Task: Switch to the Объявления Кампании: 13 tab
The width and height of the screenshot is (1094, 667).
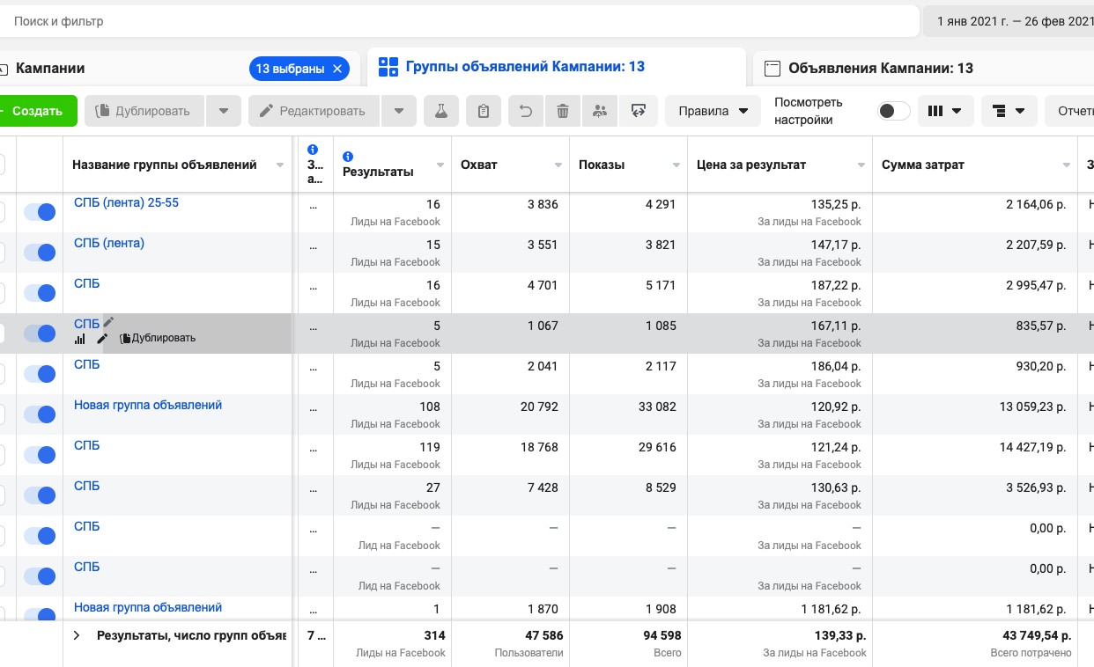Action: [880, 68]
